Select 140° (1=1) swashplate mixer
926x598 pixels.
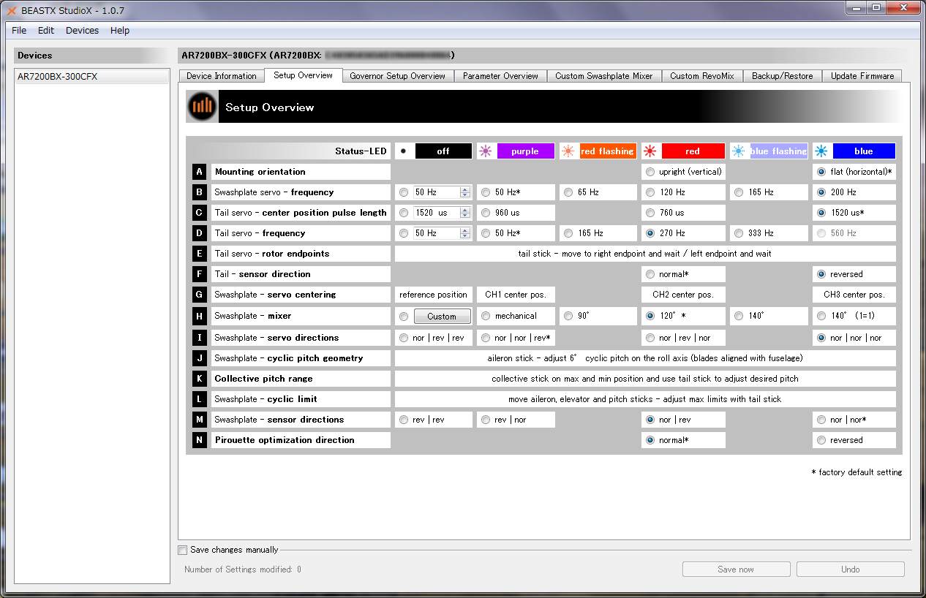821,316
